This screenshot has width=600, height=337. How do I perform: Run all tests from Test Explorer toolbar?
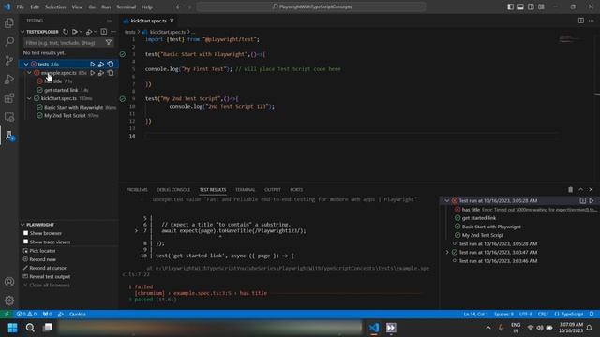coord(75,32)
